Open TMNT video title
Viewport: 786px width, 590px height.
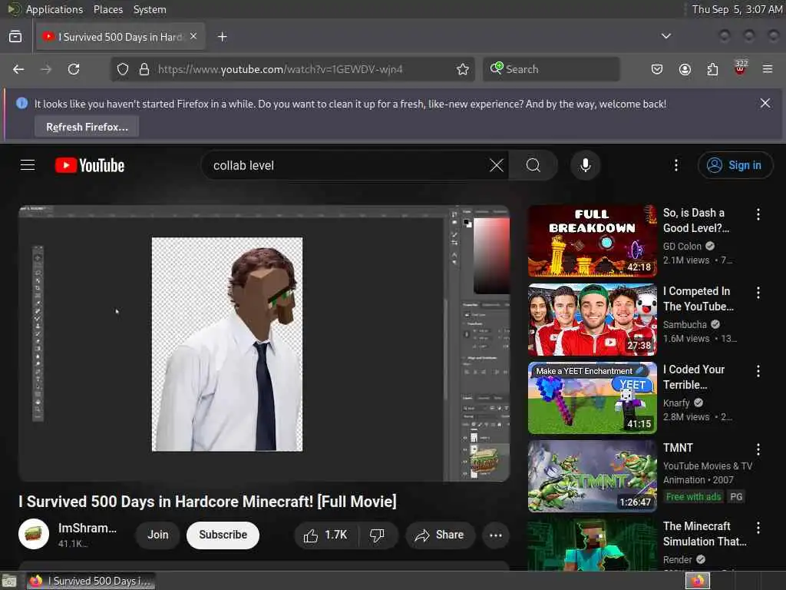click(678, 448)
